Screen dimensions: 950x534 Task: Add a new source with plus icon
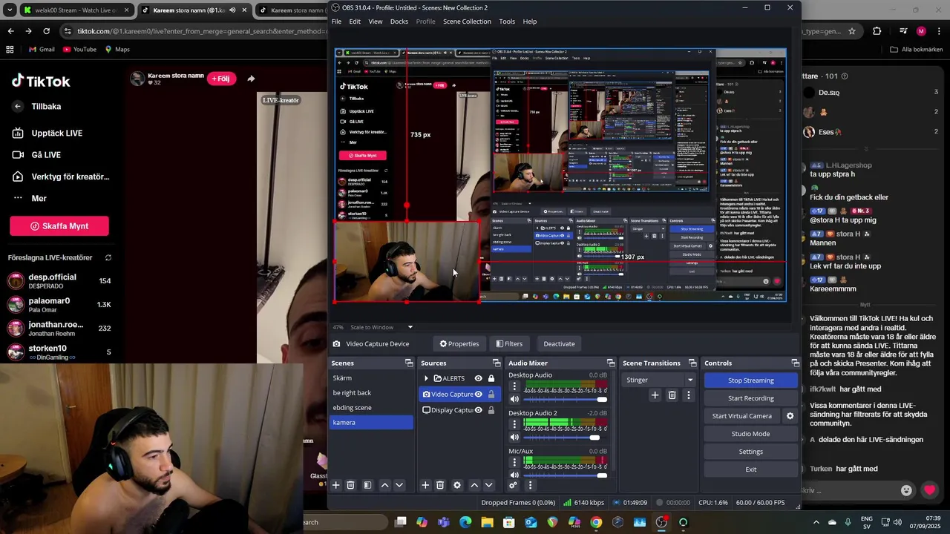425,485
